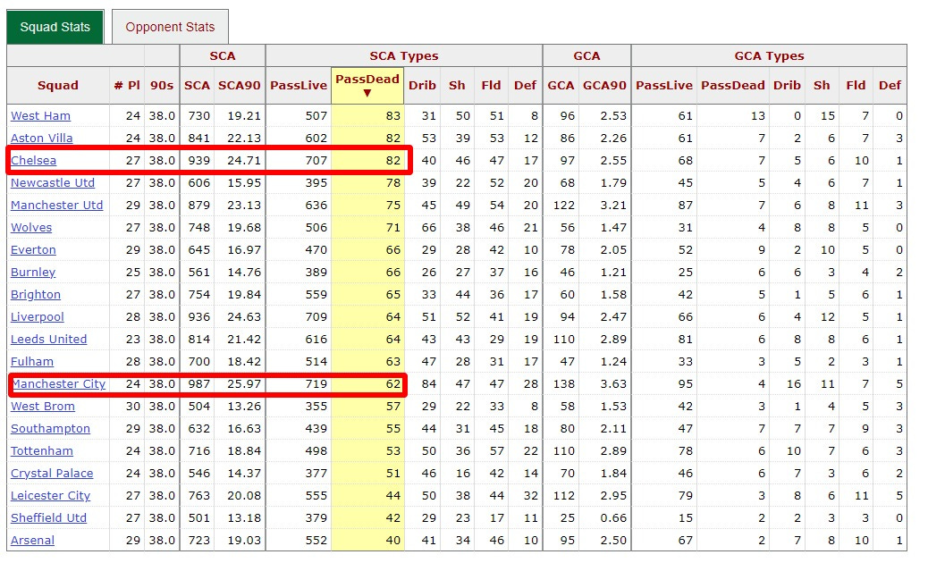Screen dimensions: 928x563
Task: Open the Aston Villa squad link
Action: click(x=41, y=139)
